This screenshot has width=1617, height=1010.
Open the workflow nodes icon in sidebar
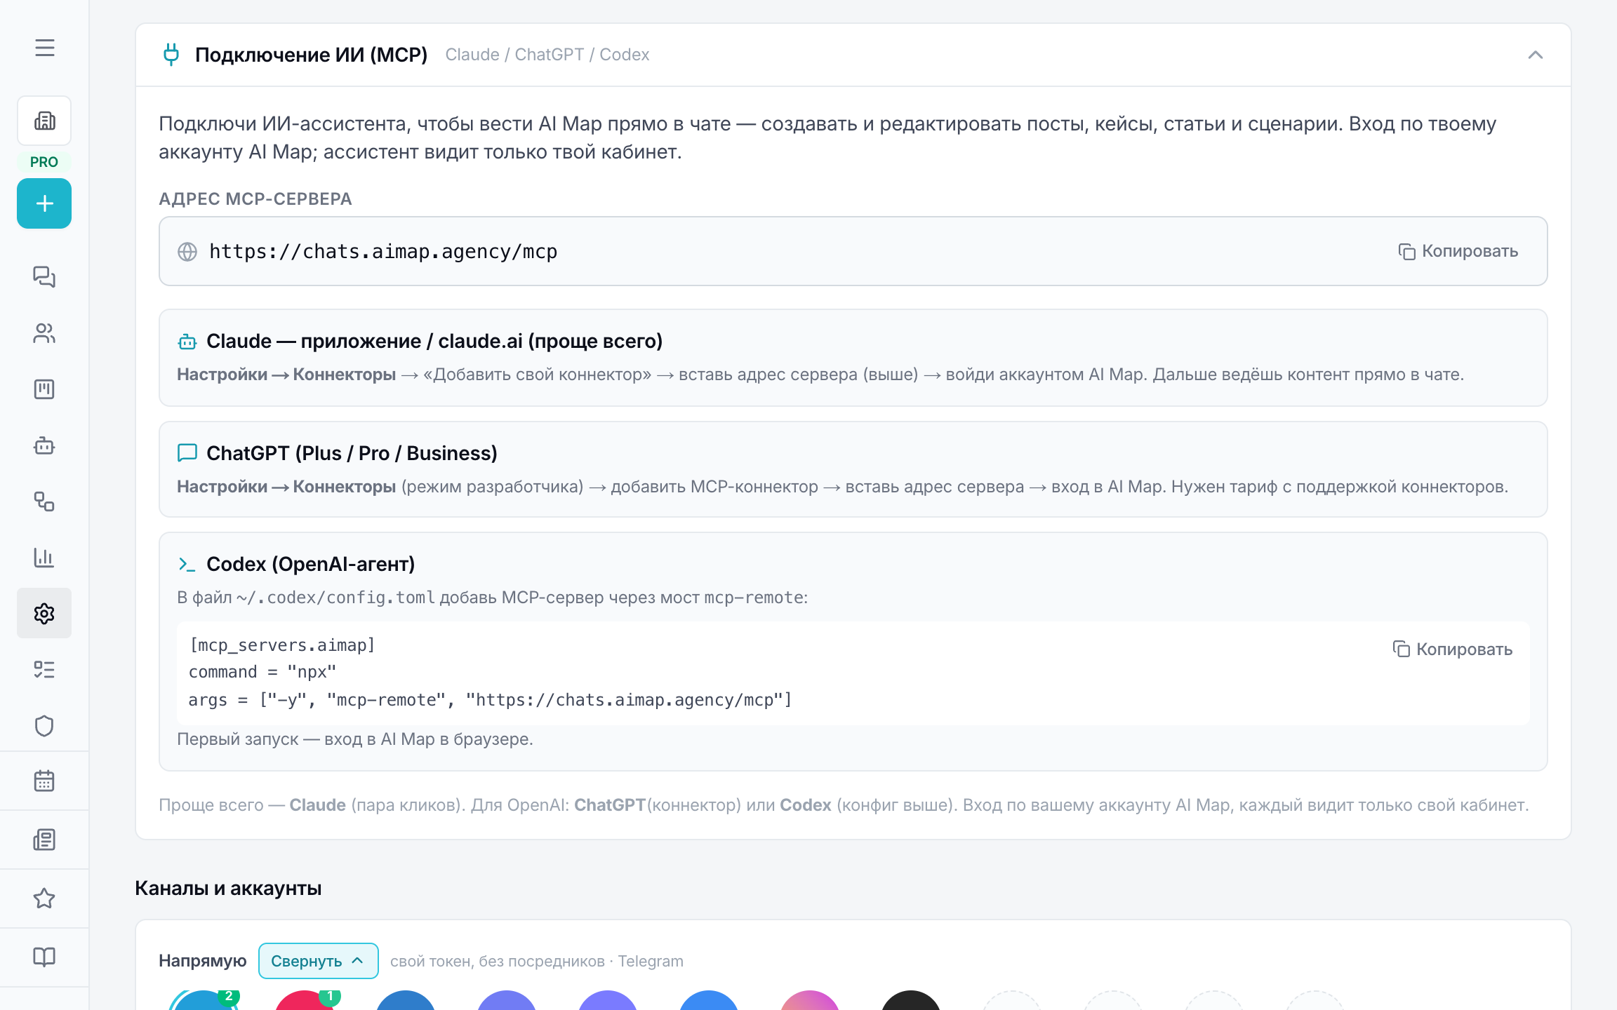pyautogui.click(x=44, y=501)
